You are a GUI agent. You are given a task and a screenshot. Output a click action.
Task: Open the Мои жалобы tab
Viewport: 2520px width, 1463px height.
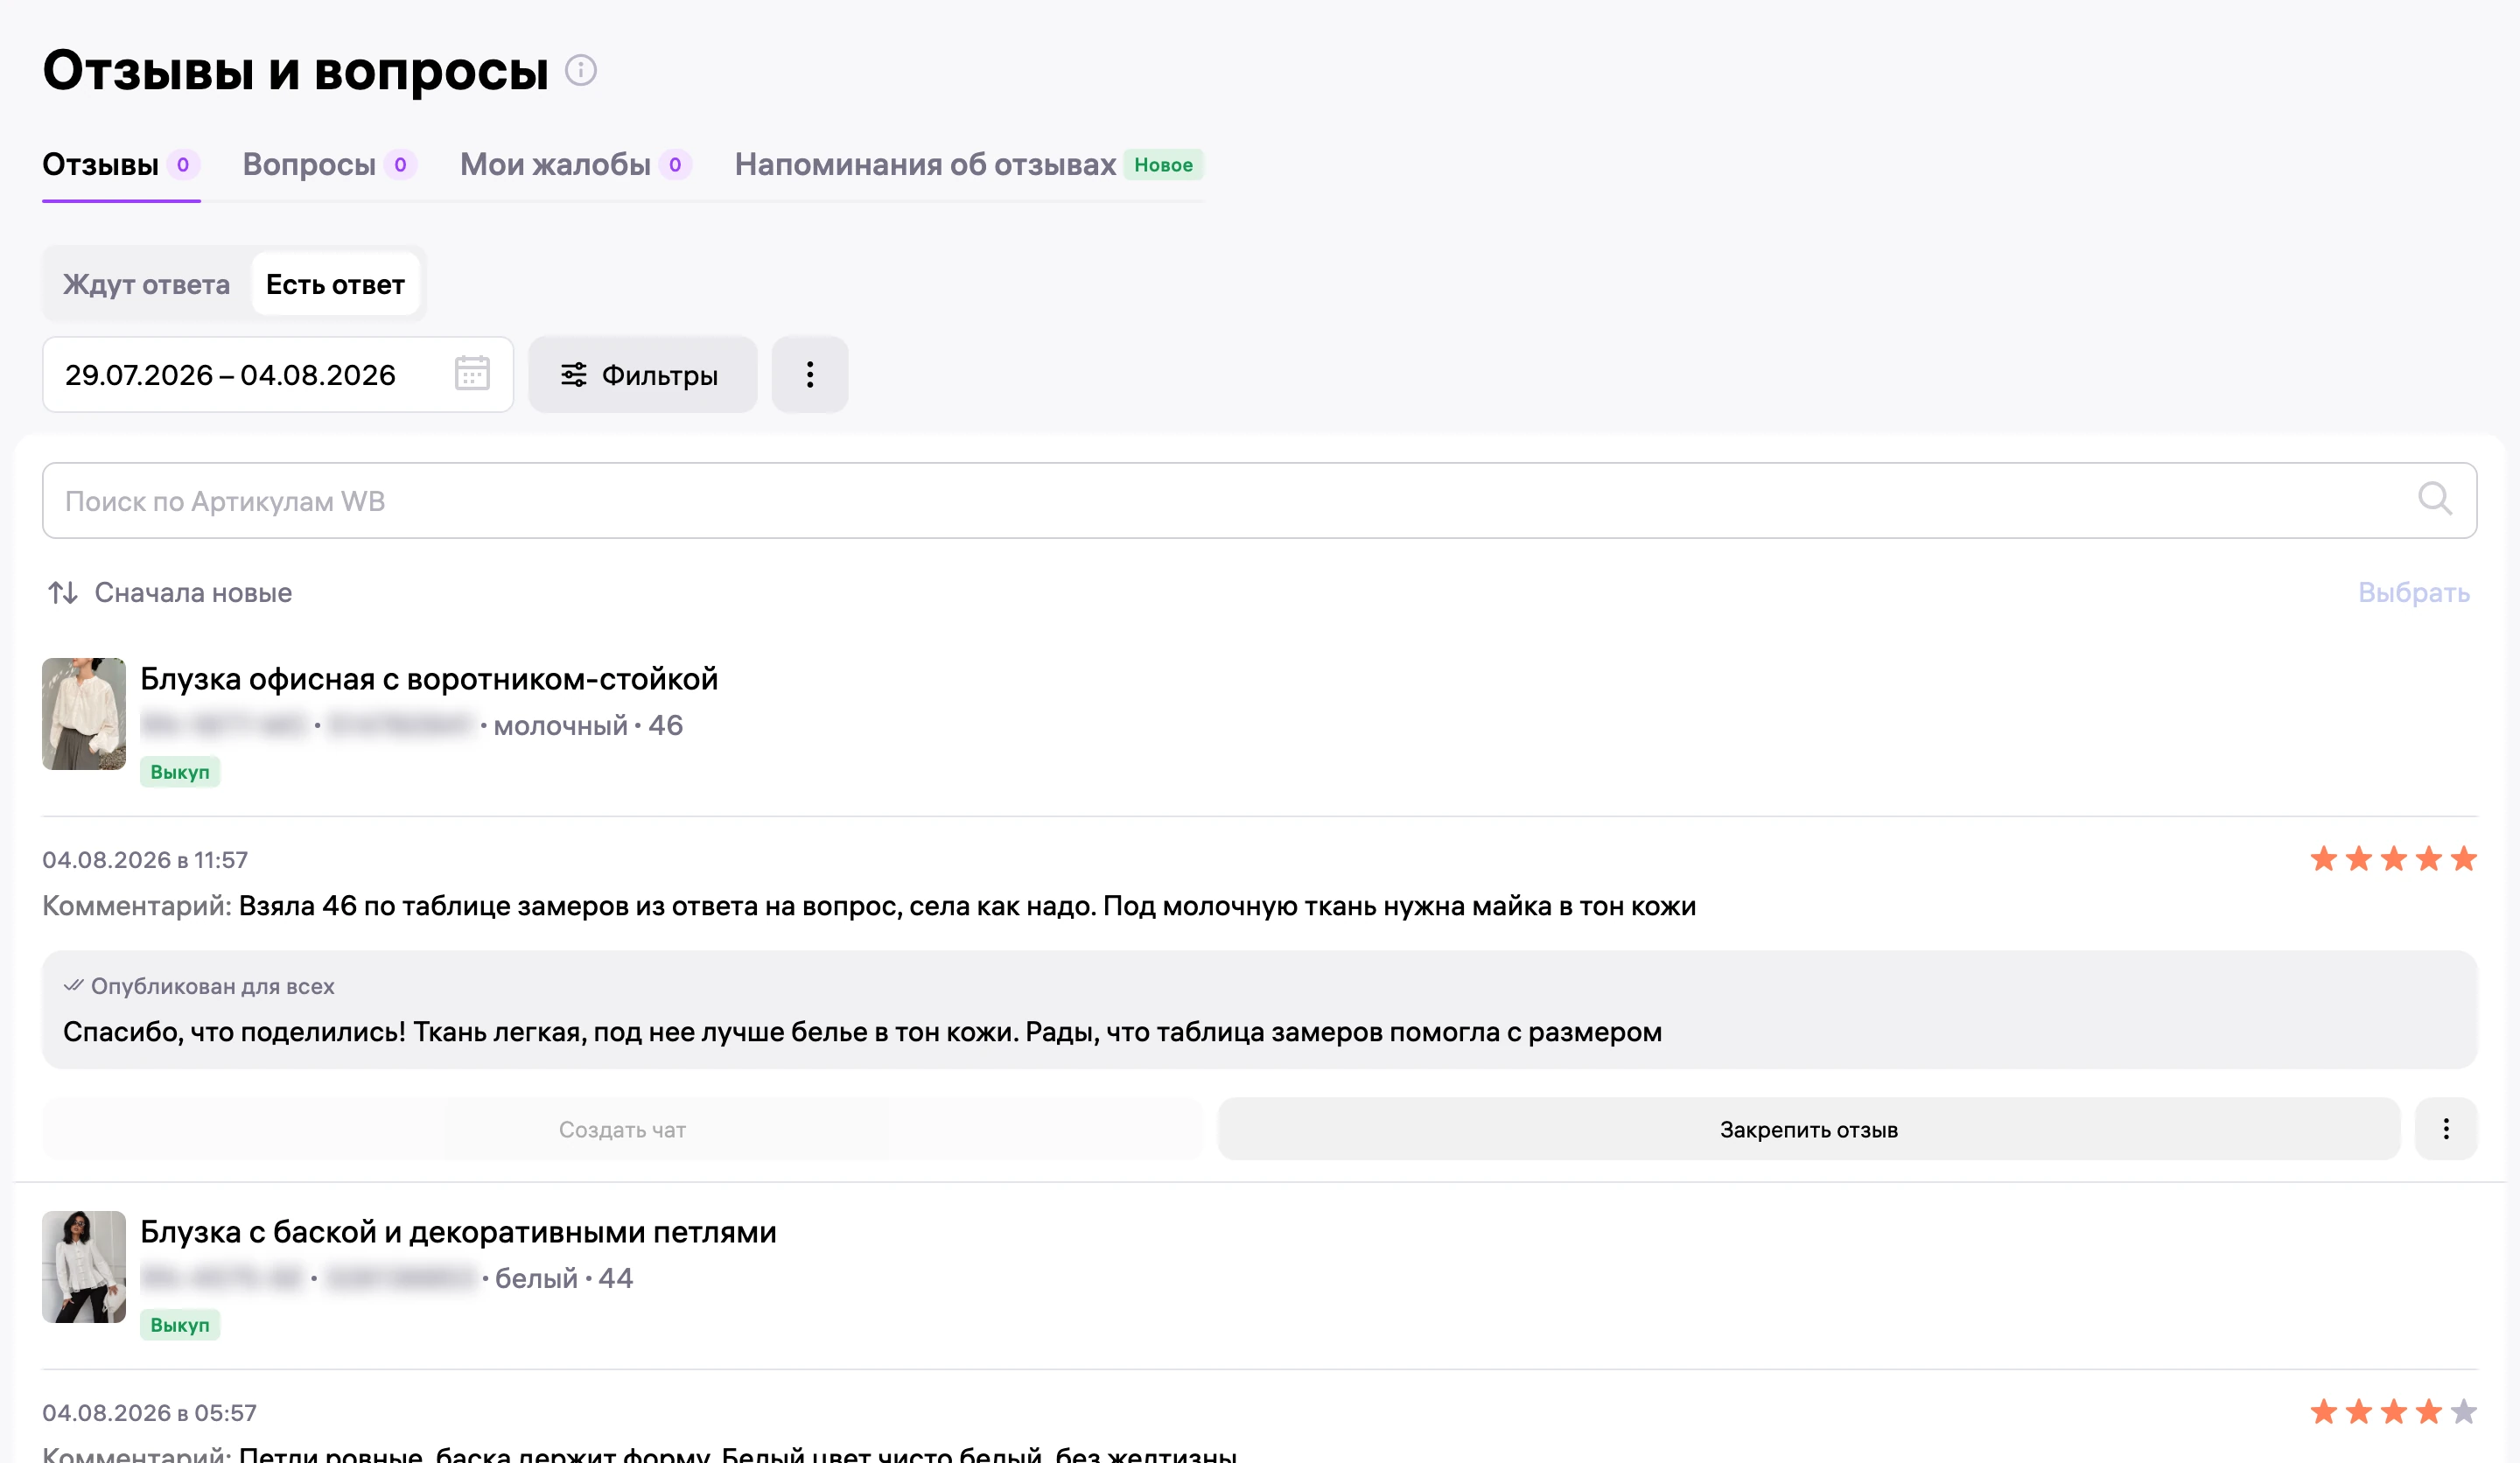(x=575, y=165)
